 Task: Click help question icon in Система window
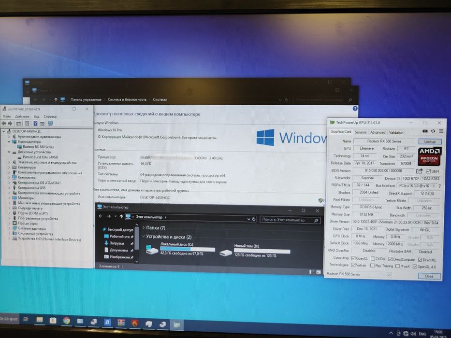[355, 108]
